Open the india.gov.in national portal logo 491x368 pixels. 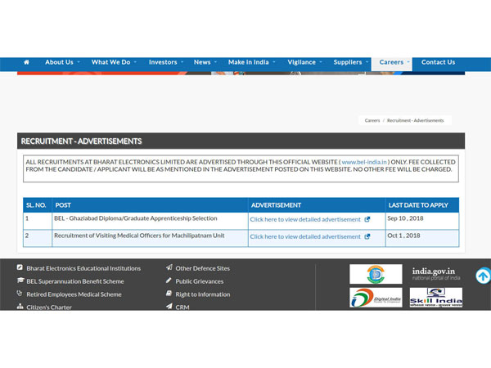click(x=436, y=274)
